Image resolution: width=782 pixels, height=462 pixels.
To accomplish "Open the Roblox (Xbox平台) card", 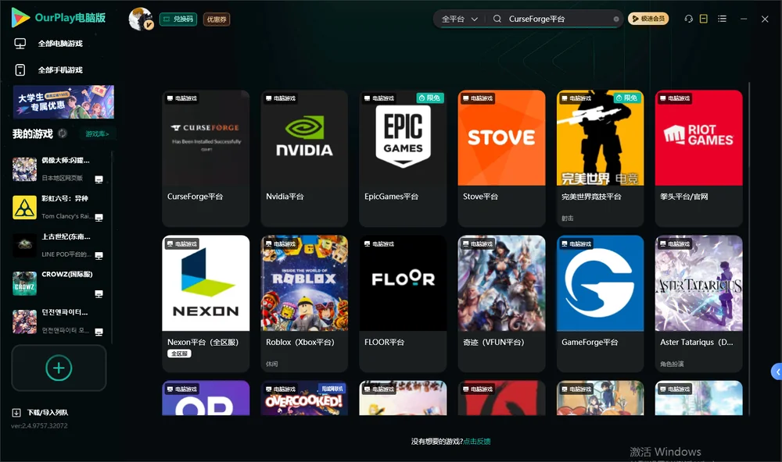I will [x=304, y=304].
